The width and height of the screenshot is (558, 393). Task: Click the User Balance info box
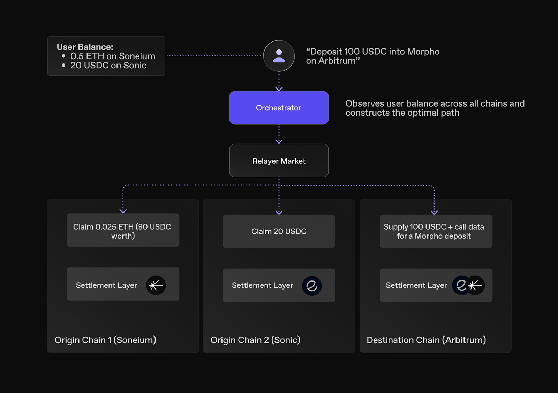click(106, 56)
